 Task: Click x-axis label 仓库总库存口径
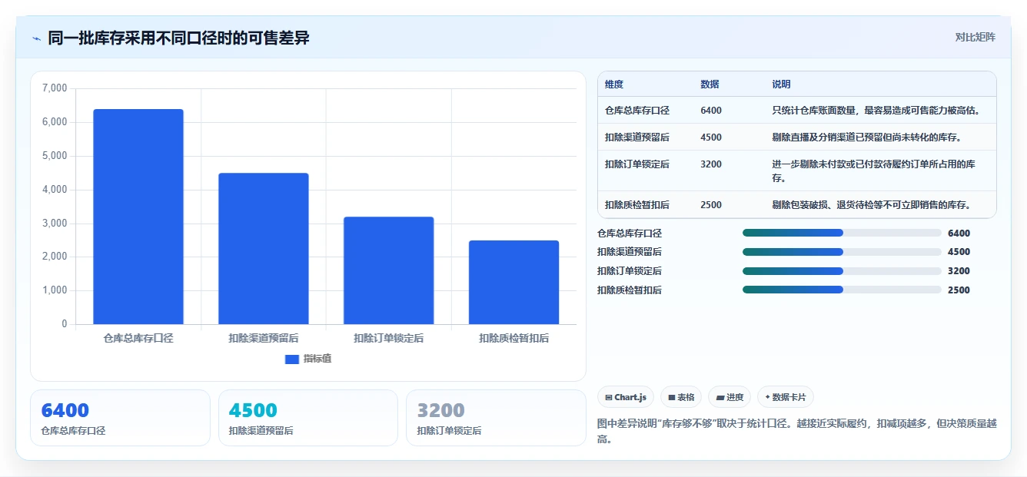point(138,338)
